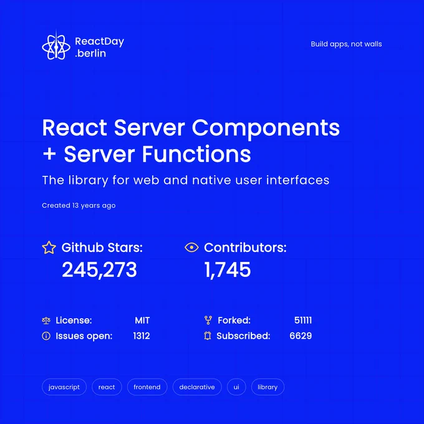Click the gold star icon beside Github Stars
Screen dimensions: 424x424
point(49,248)
